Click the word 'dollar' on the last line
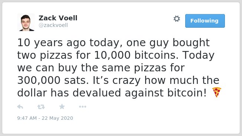 click(x=32, y=93)
